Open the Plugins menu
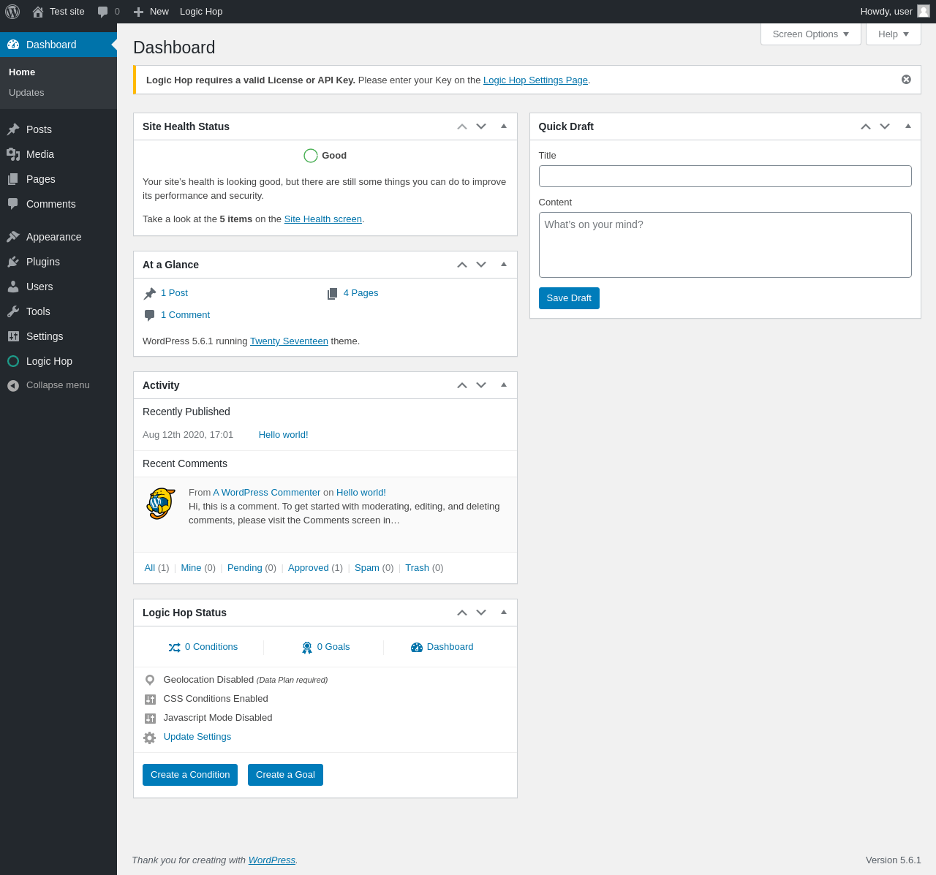Viewport: 936px width, 875px height. tap(58, 262)
